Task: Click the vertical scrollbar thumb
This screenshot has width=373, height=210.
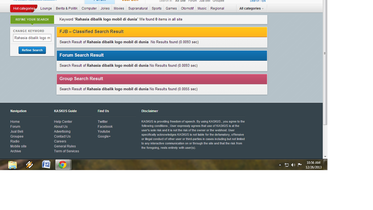Action: [325, 62]
